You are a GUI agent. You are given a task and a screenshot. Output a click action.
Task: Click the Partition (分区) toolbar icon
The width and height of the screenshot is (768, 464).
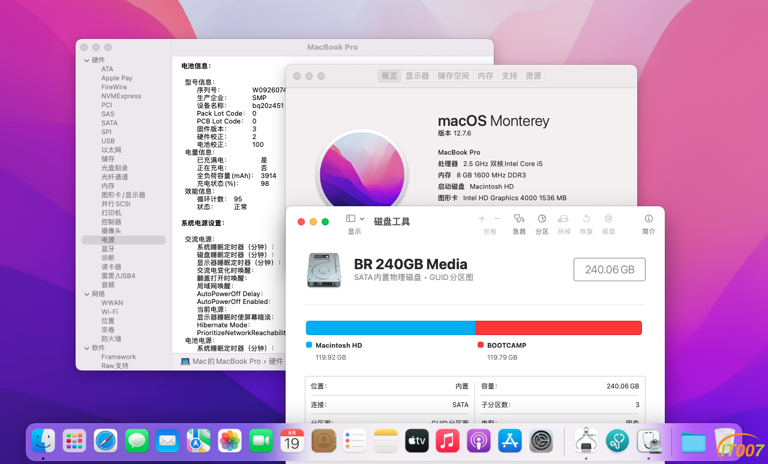click(542, 219)
